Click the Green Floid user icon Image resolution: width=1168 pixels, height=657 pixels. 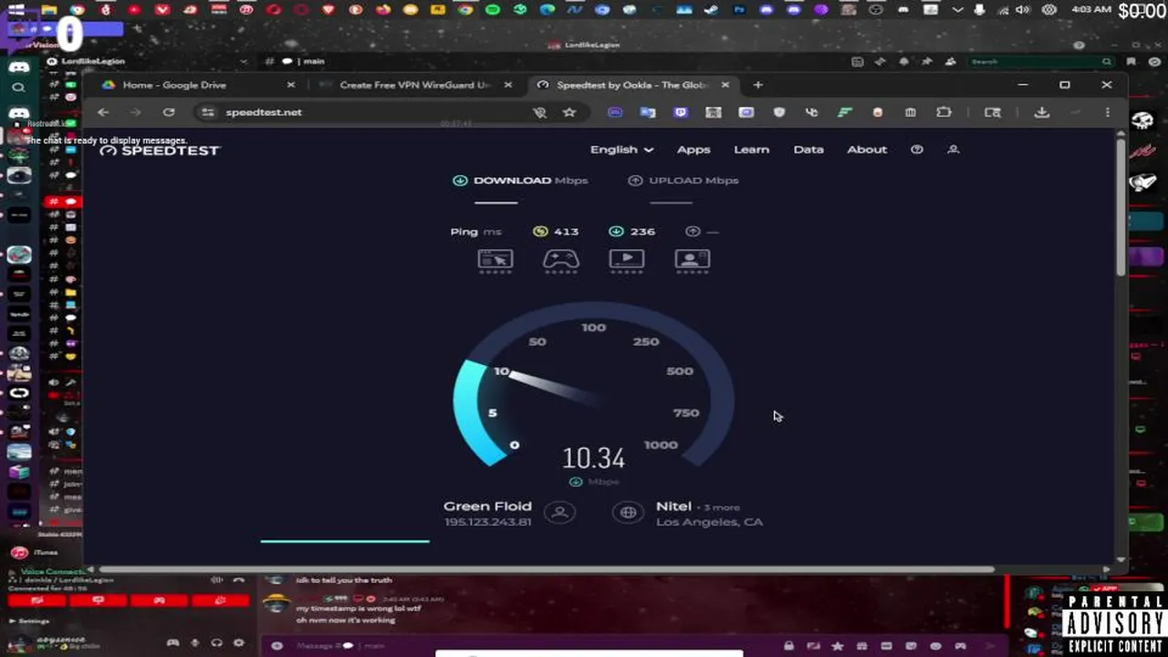pos(560,513)
